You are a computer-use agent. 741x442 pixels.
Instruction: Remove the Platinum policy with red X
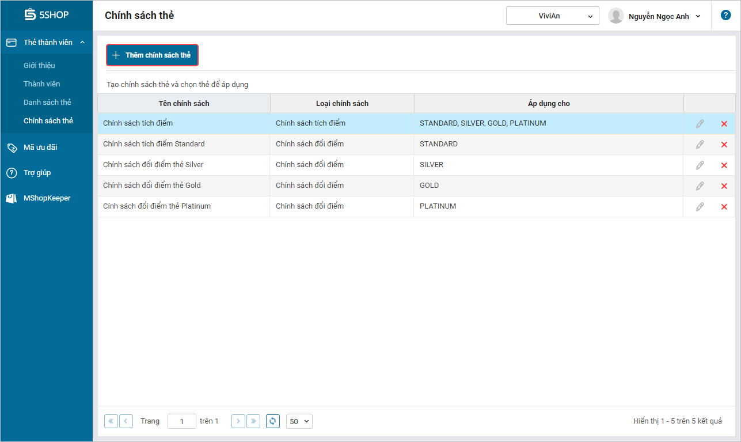[x=724, y=207]
